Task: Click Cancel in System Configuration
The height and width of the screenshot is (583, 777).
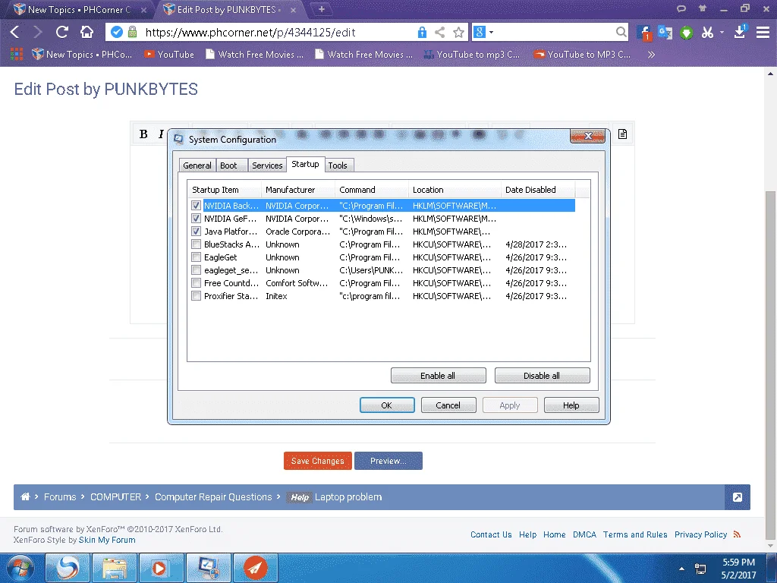Action: (448, 405)
